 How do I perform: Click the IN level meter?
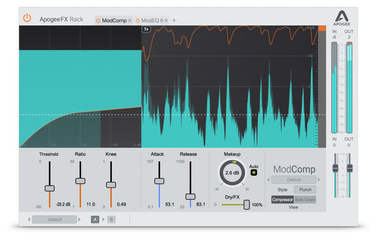334,88
